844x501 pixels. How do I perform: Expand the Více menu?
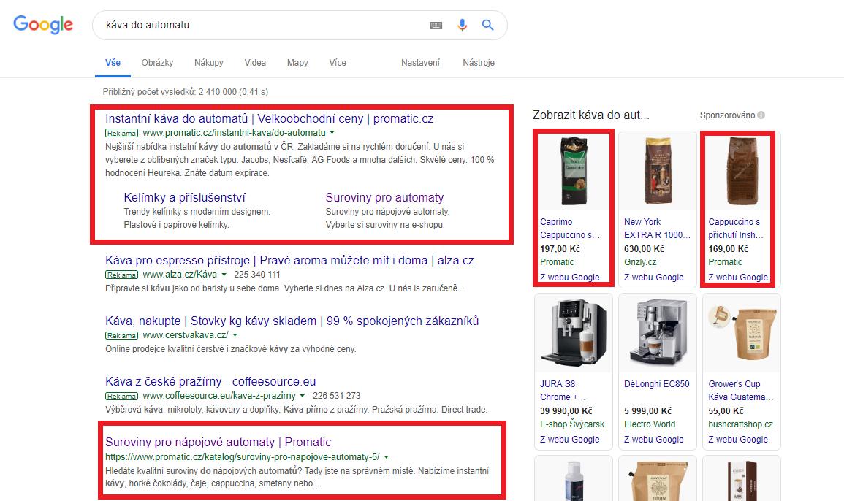coord(338,62)
